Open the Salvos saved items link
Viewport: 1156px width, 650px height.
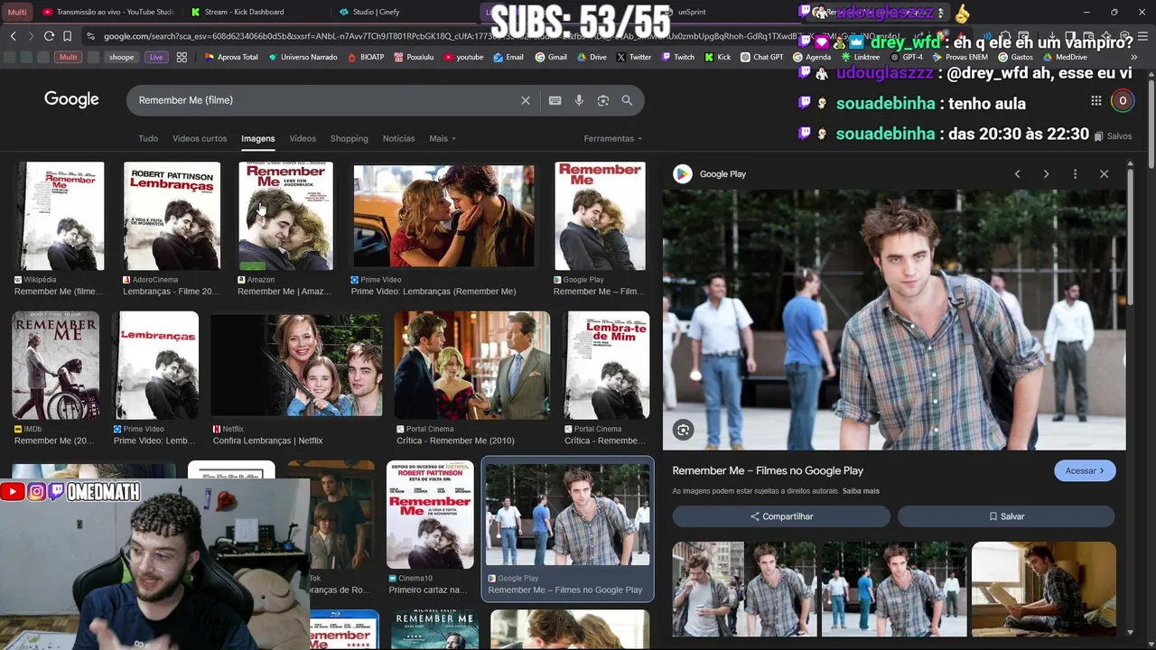(x=1113, y=136)
